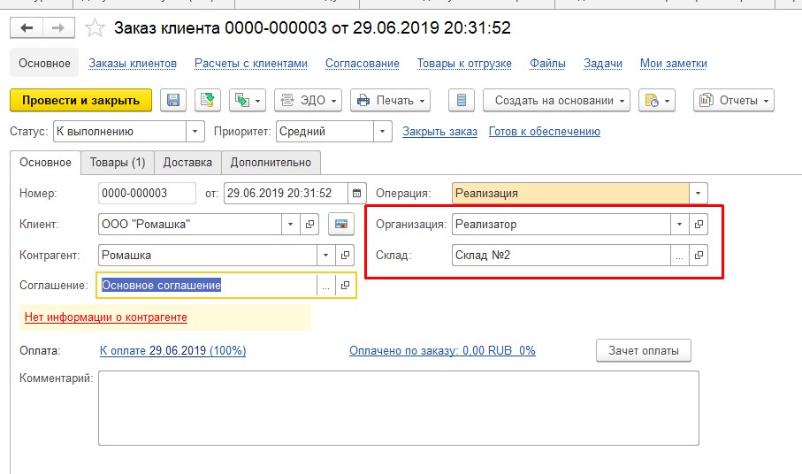Viewport: 802px width, 474px height.
Task: Switch to Товары (1) tab
Action: (x=118, y=163)
